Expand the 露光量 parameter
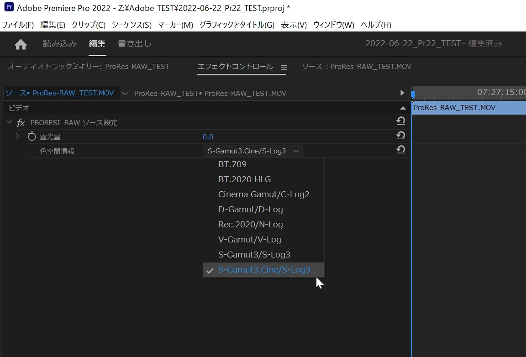This screenshot has height=357, width=526. point(17,136)
